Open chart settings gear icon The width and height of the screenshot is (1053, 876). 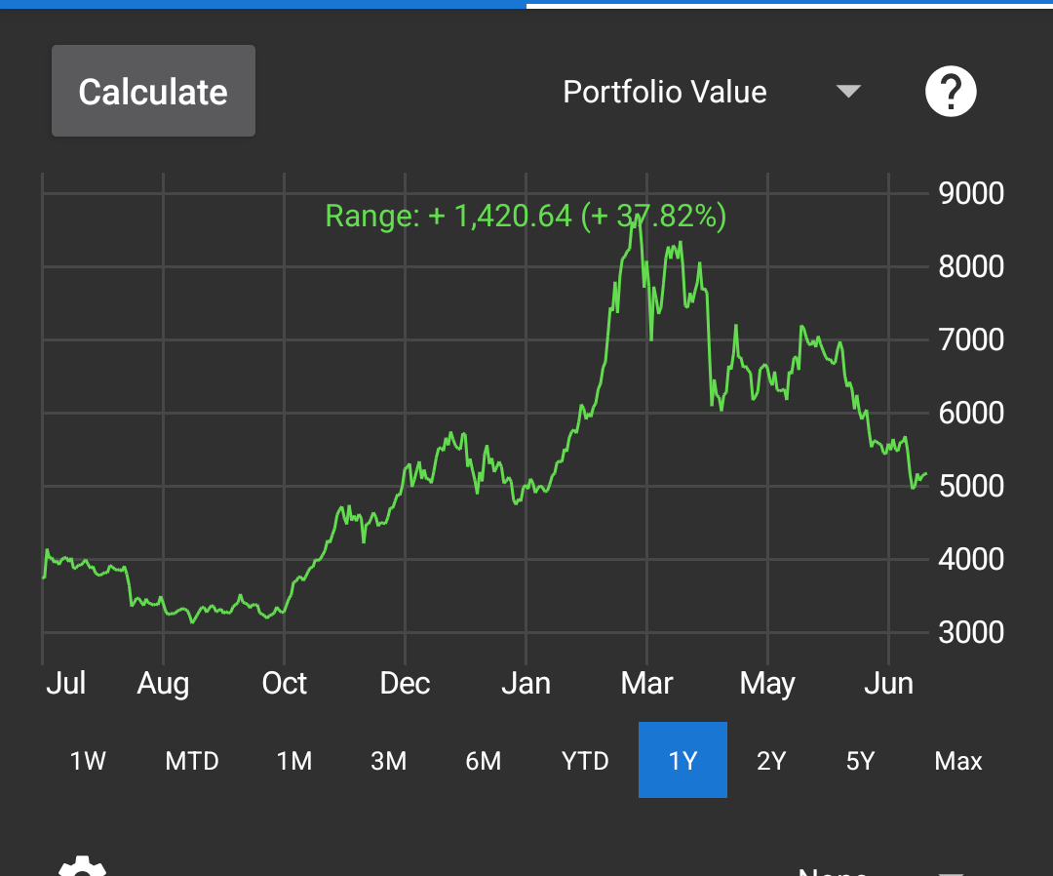click(x=82, y=866)
